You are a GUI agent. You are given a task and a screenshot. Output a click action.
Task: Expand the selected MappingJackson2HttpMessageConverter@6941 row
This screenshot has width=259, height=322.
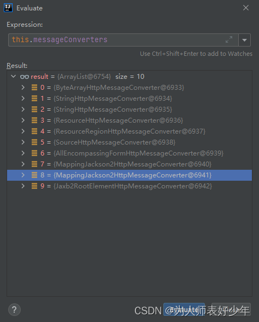coord(23,175)
